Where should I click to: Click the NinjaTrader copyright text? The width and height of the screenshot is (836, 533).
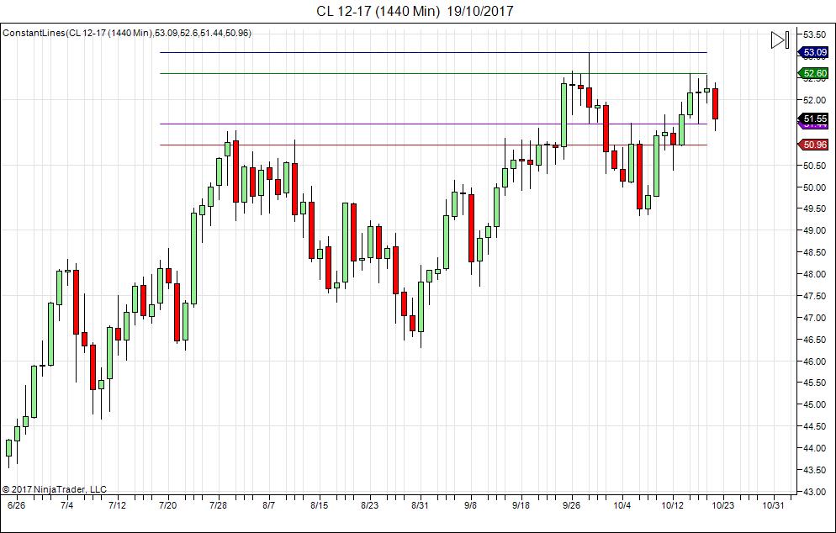click(55, 488)
